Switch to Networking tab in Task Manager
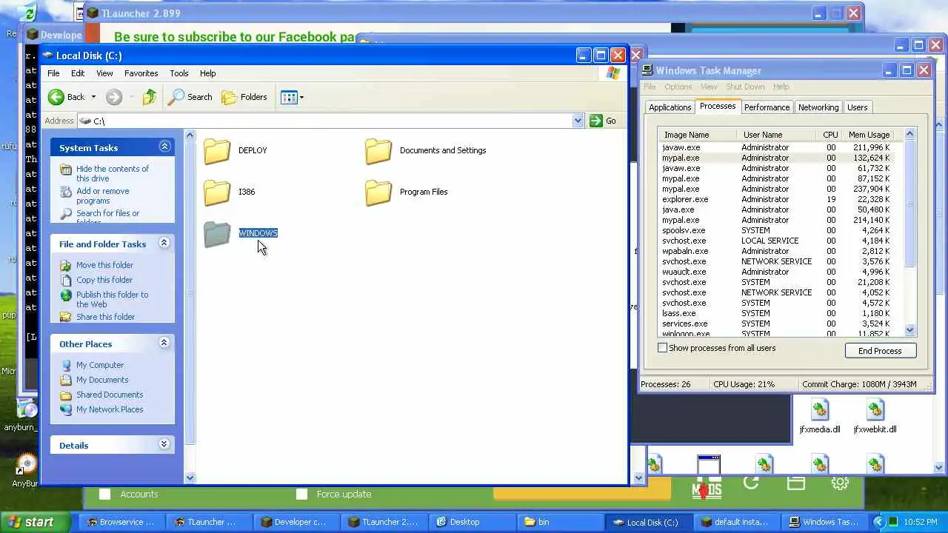Viewport: 948px width, 533px height. click(x=818, y=107)
